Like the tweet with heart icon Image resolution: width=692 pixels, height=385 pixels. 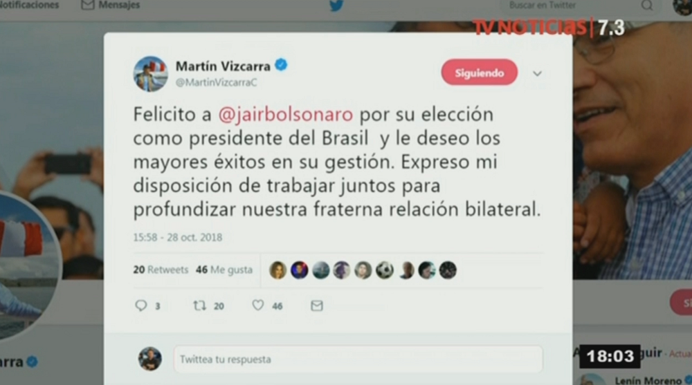pyautogui.click(x=257, y=306)
